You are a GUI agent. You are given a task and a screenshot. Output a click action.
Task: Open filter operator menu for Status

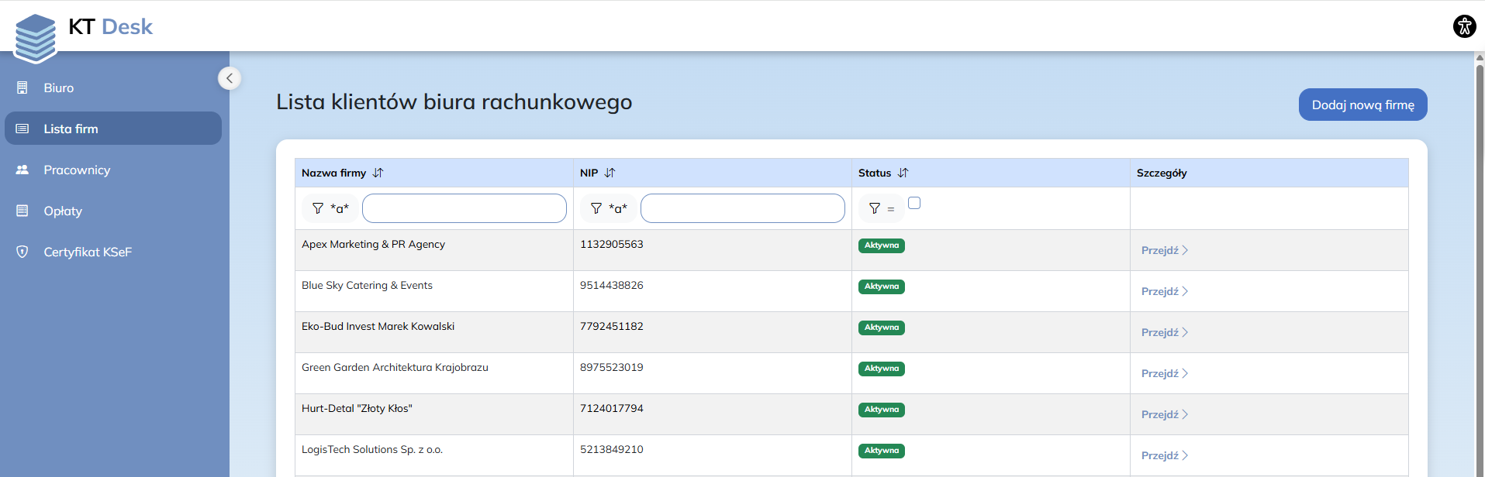[x=882, y=208]
